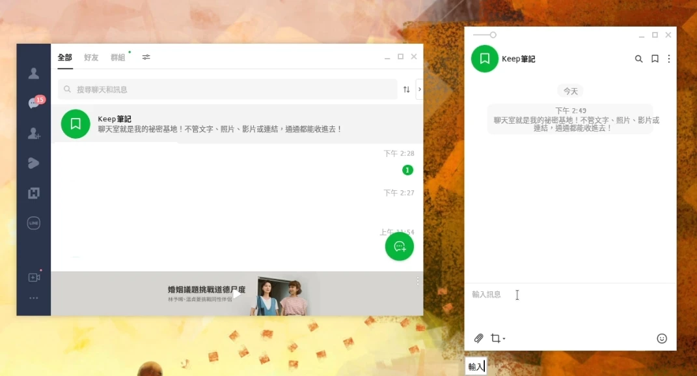Click the Keep筆記 green profile avatar

pyautogui.click(x=485, y=59)
